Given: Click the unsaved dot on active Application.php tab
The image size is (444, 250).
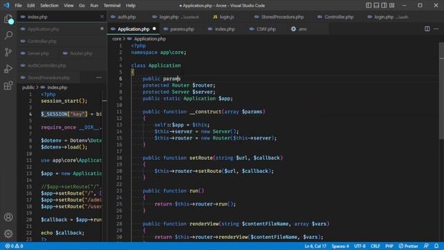Looking at the screenshot, I should coord(154,28).
